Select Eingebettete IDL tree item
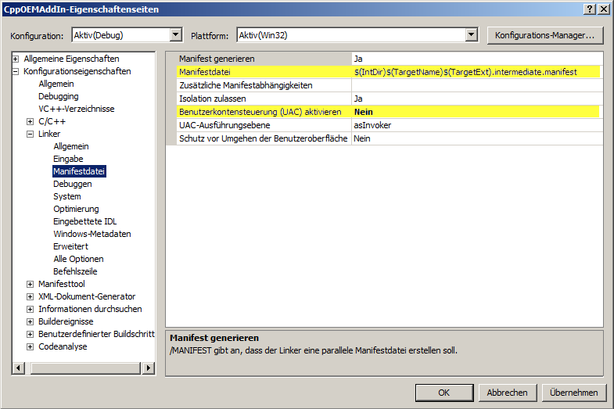The width and height of the screenshot is (614, 409). pyautogui.click(x=85, y=221)
